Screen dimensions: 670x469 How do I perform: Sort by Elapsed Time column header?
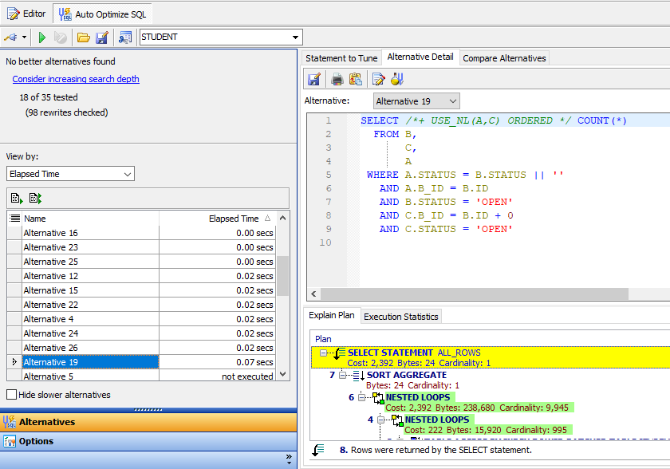[218, 219]
